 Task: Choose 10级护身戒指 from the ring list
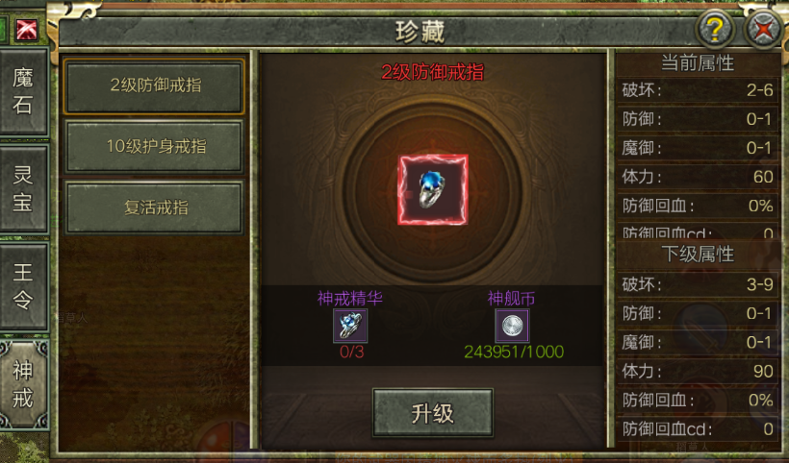[x=155, y=147]
